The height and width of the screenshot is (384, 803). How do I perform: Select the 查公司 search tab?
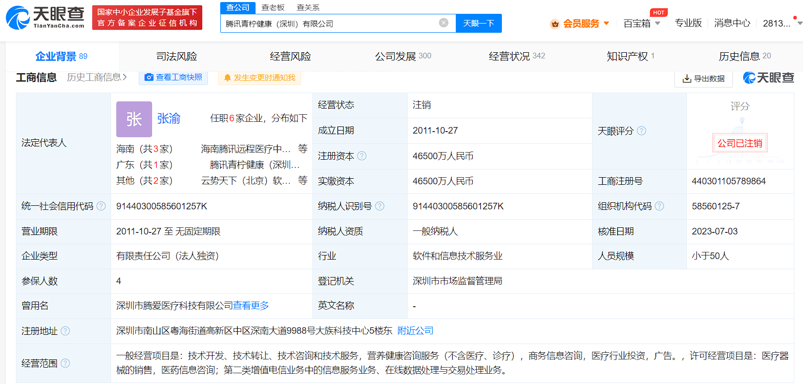click(238, 7)
